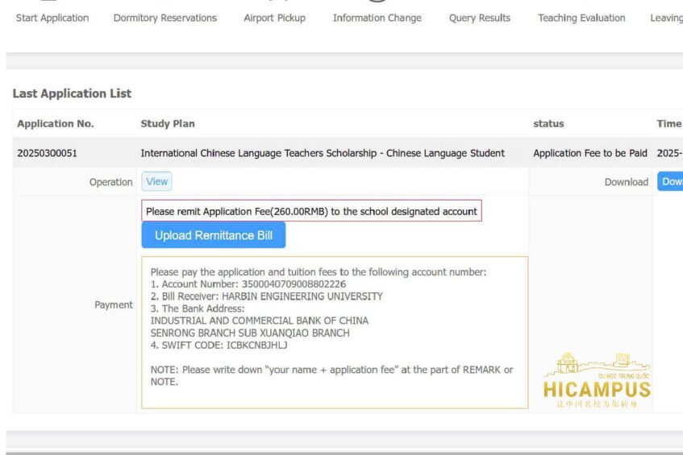Click the Time column header

(x=668, y=124)
